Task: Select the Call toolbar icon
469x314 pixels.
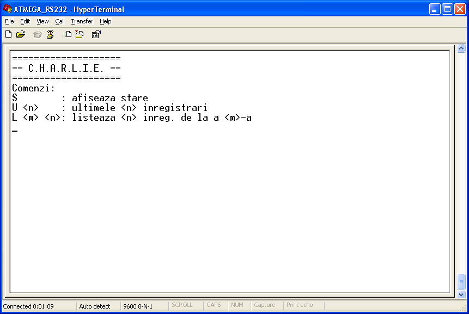Action: point(37,34)
